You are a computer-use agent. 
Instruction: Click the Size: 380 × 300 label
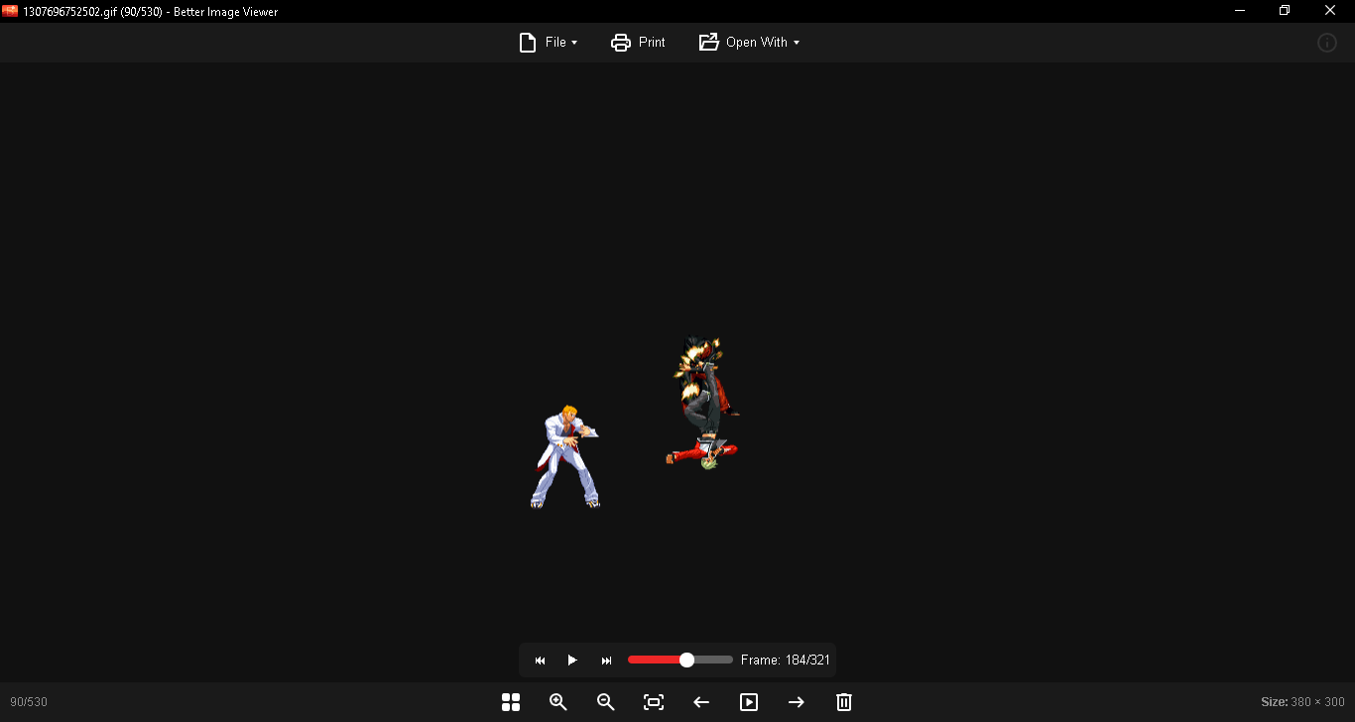1302,702
